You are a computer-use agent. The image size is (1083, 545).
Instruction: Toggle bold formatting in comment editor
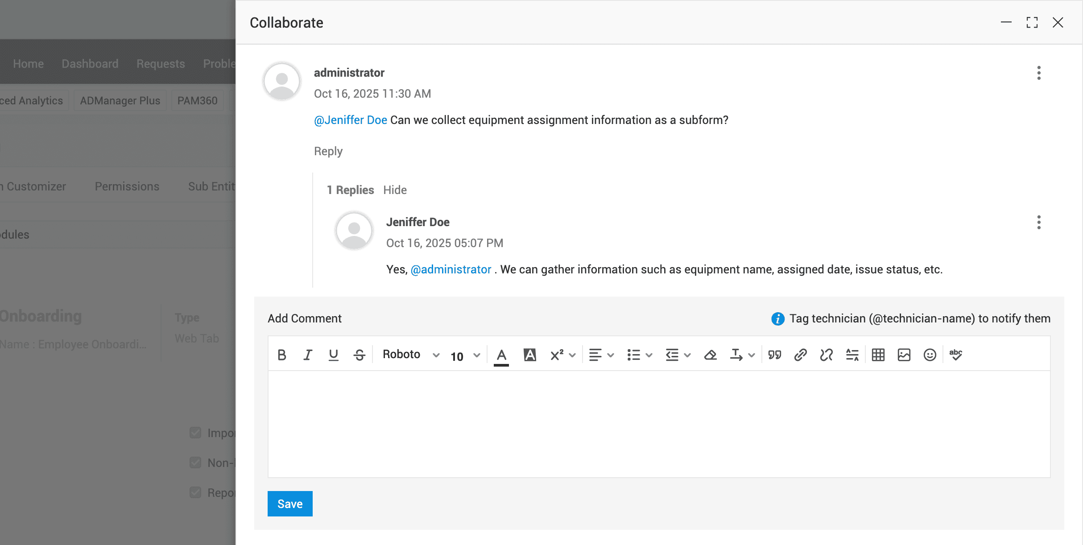[281, 355]
